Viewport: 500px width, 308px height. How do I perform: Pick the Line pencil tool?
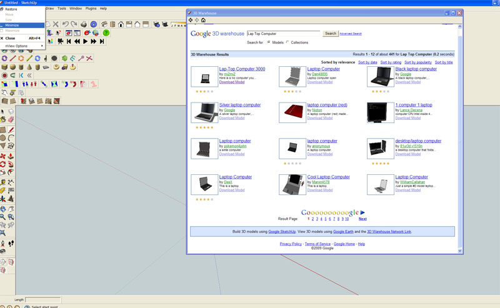[x=11, y=130]
